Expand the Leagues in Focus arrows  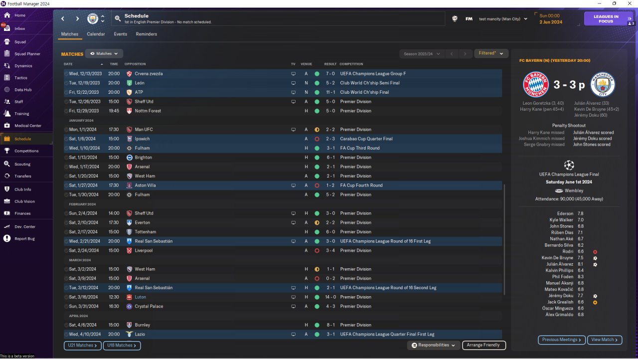630,18
